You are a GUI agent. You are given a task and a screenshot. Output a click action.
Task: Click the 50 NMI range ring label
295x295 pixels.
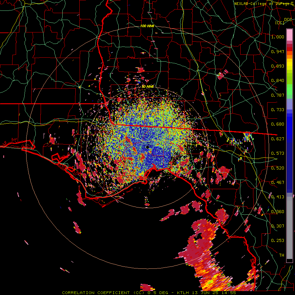(148, 87)
